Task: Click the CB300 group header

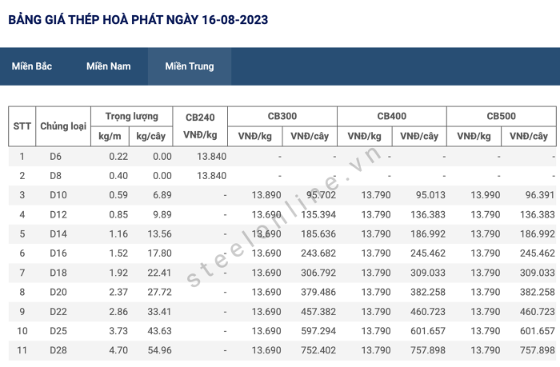Action: (x=282, y=116)
